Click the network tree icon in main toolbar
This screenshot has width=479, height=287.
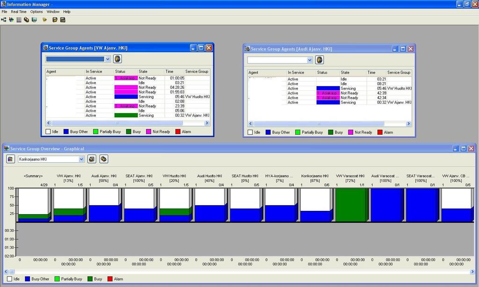tap(4, 20)
